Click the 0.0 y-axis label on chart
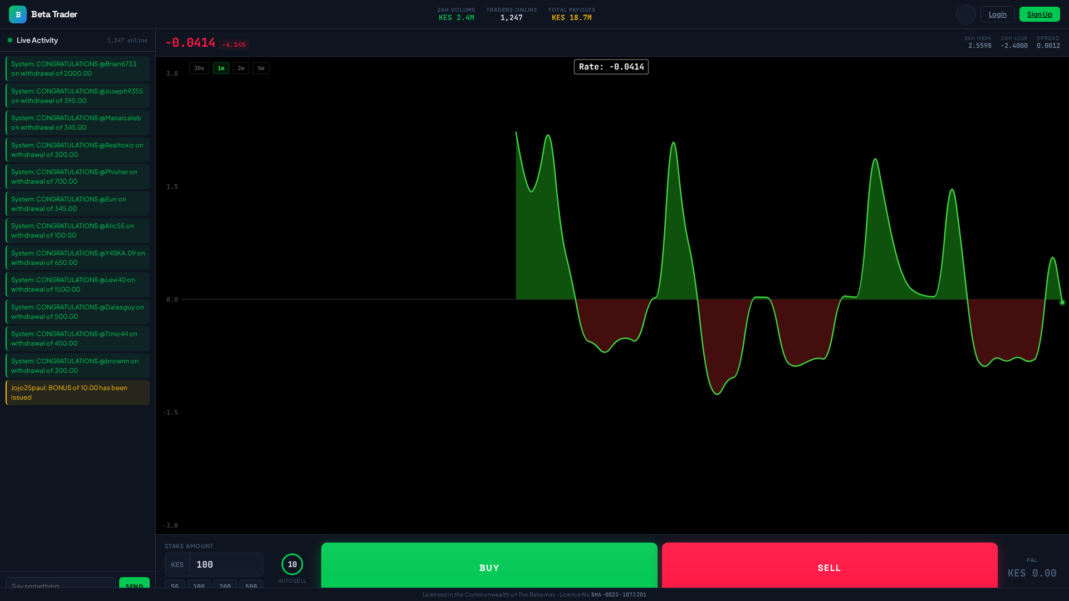Viewport: 1069px width, 601px height. (172, 299)
